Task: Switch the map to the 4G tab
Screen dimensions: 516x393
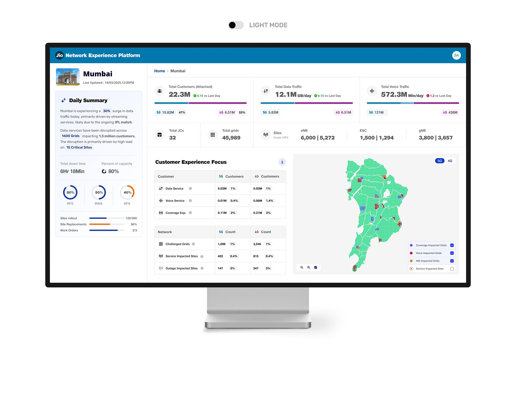Action: click(450, 161)
